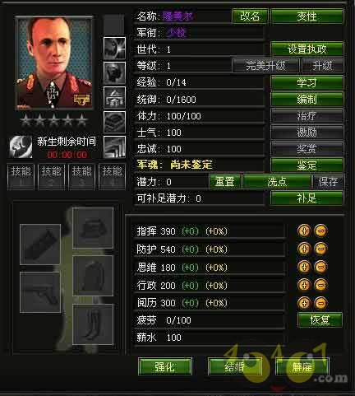
Task: Open the jacket armor equipment slot
Action: pyautogui.click(x=93, y=276)
